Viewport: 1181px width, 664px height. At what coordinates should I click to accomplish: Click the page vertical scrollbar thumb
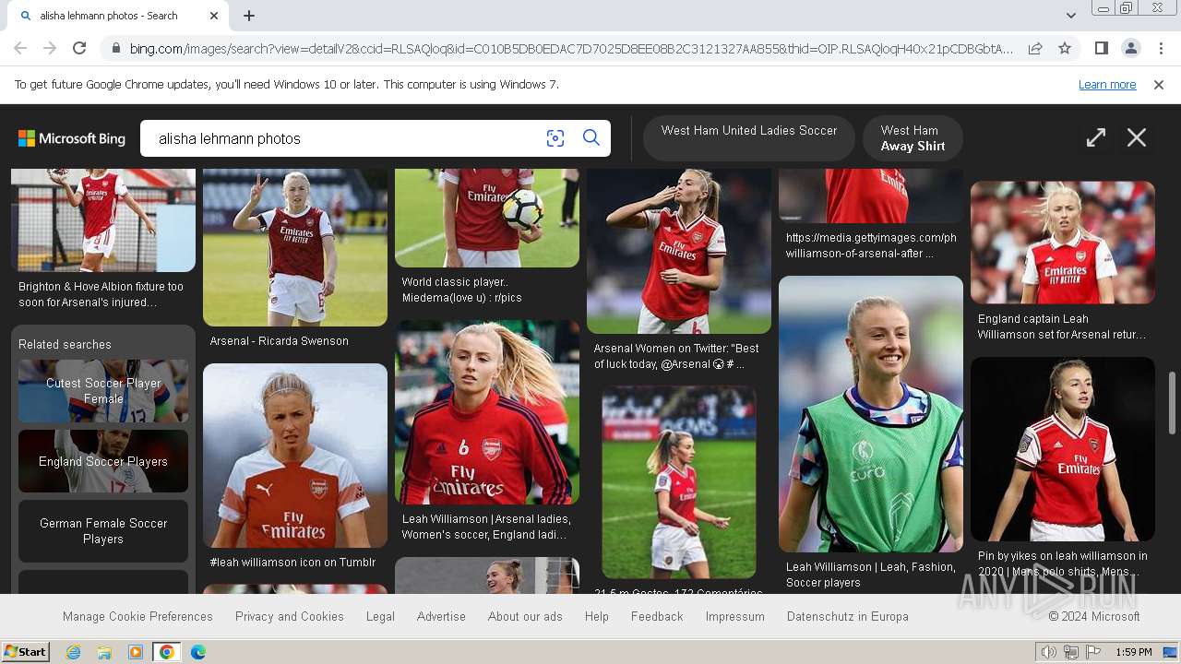point(1173,401)
